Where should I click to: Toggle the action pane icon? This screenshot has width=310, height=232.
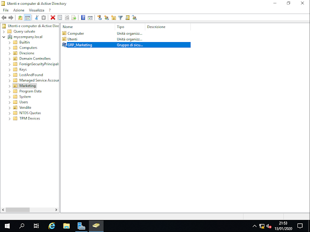click(90, 18)
